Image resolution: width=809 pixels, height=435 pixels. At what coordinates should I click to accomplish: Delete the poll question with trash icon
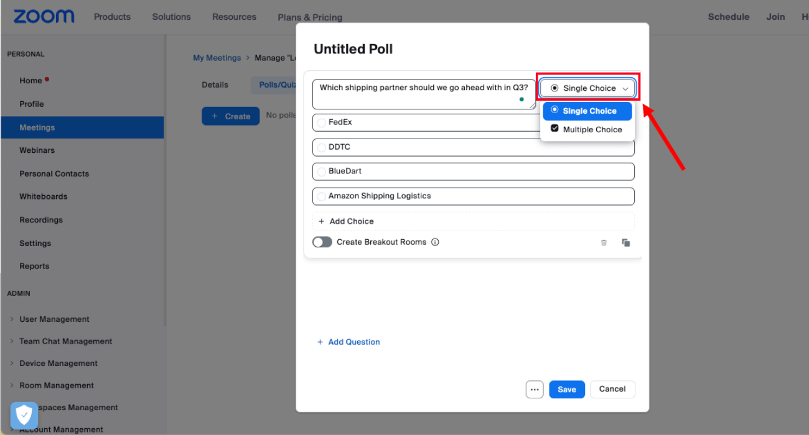click(x=604, y=243)
